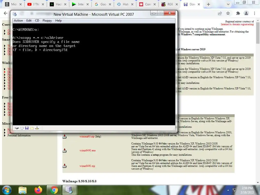260x195 pixels.
Task: Close the History tab
Action: click(x=132, y=4)
